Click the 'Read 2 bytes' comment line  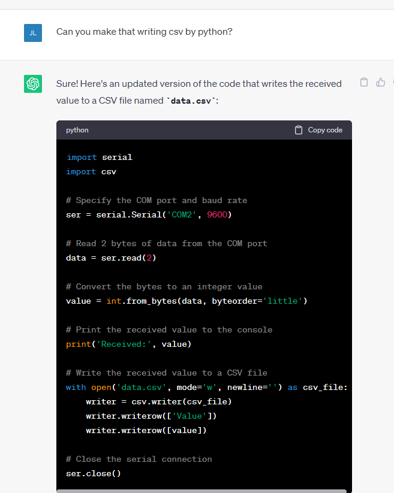[167, 243]
